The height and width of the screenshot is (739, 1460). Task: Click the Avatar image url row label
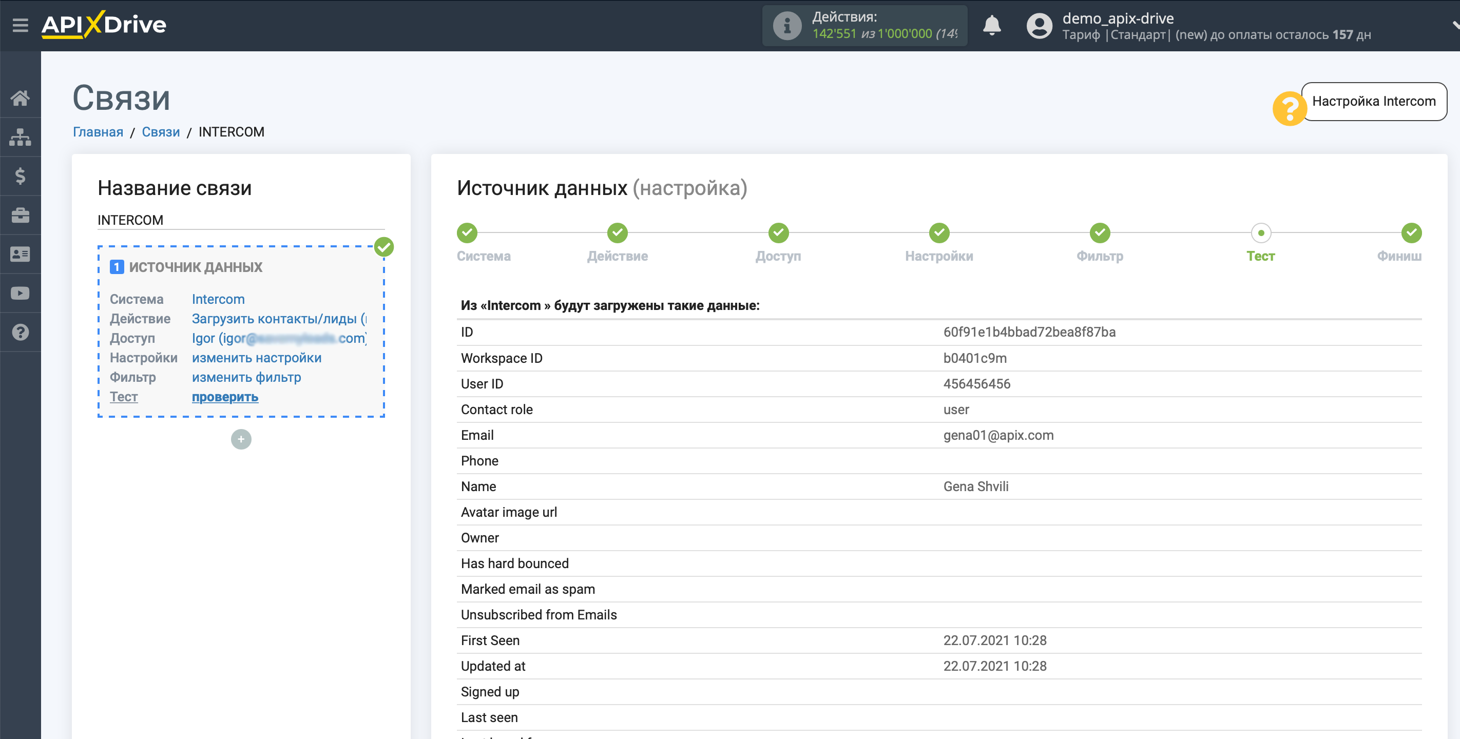[x=509, y=512]
